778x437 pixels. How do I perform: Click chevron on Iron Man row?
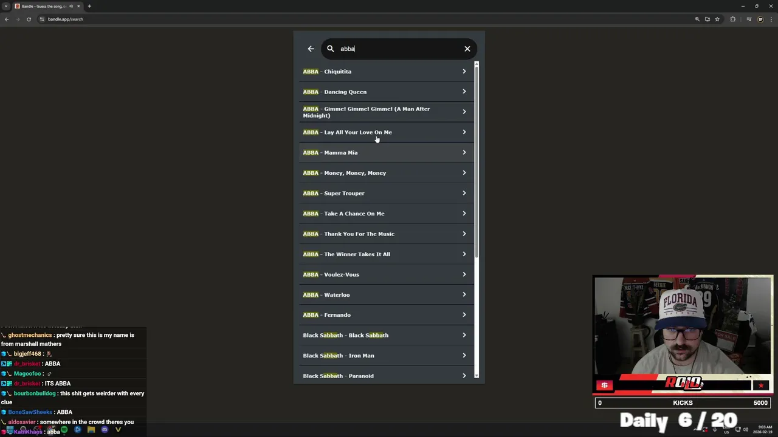[x=464, y=356]
